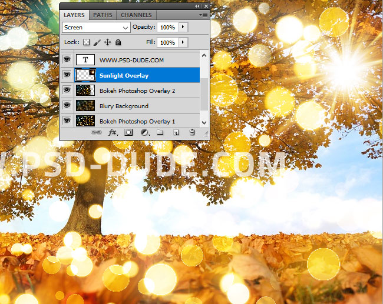Hide the WWW.PSD-DUDE.COM text layer

67,60
